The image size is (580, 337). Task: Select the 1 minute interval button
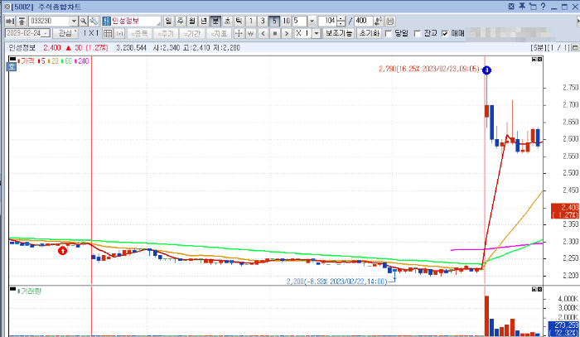coord(251,21)
